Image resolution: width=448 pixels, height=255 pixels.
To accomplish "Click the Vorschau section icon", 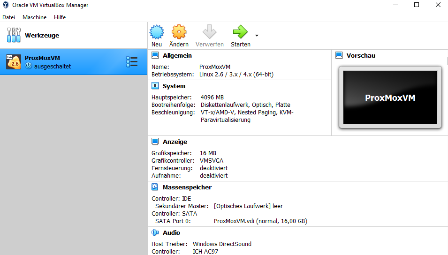I will coord(339,55).
